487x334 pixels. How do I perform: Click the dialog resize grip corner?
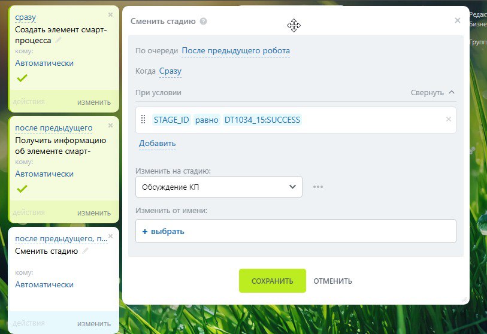pyautogui.click(x=464, y=299)
